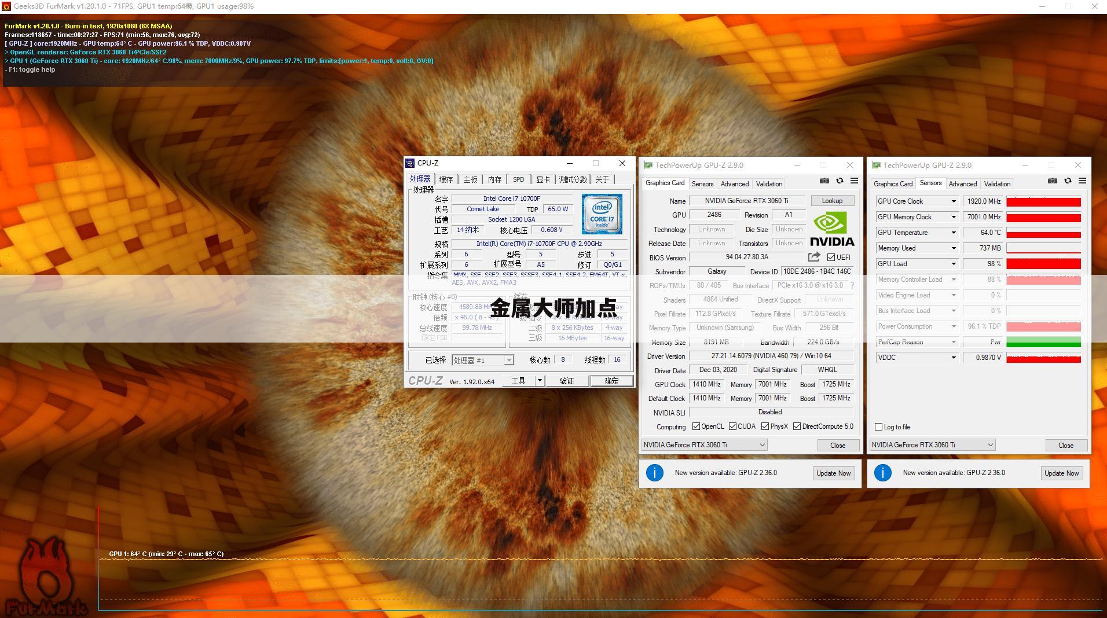Switch to the 内存 tab in CPU-Z
The image size is (1107, 618).
(494, 179)
